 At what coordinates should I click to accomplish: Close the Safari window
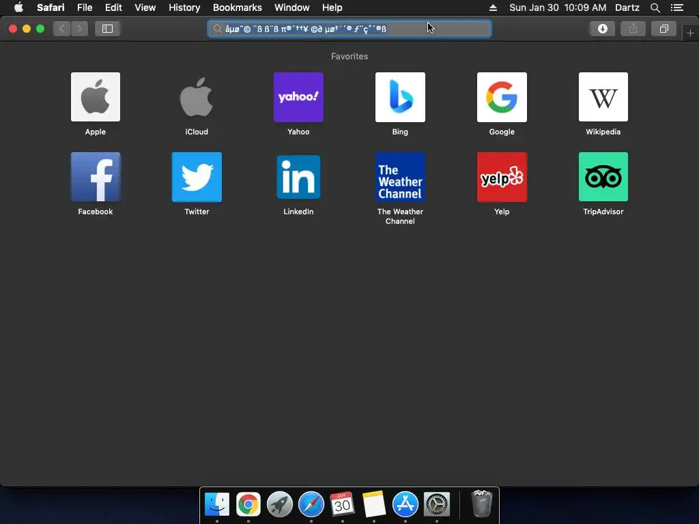pyautogui.click(x=13, y=29)
